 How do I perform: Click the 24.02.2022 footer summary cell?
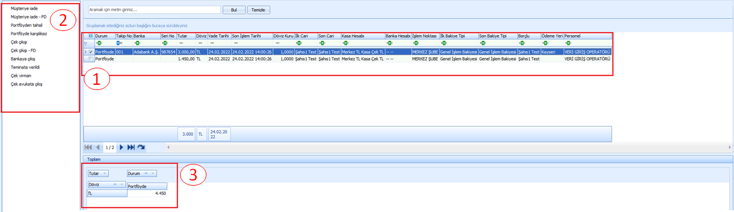219,134
